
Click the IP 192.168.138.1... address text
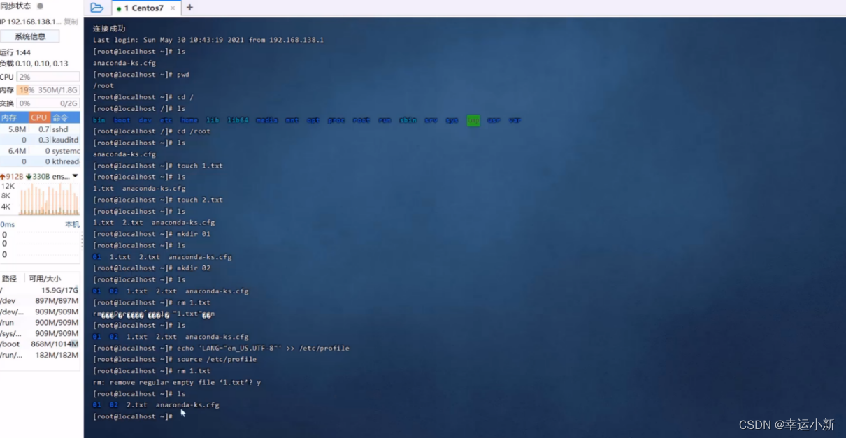pyautogui.click(x=30, y=22)
